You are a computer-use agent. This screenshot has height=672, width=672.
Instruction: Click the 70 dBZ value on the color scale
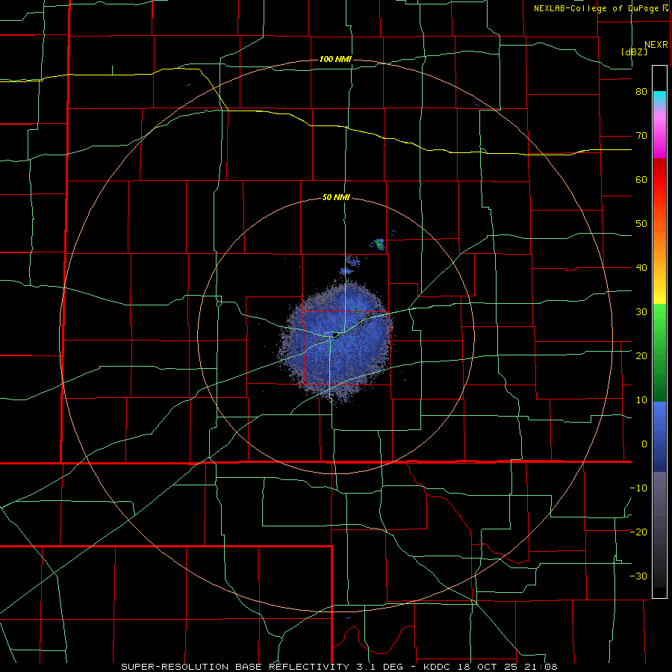tap(641, 136)
